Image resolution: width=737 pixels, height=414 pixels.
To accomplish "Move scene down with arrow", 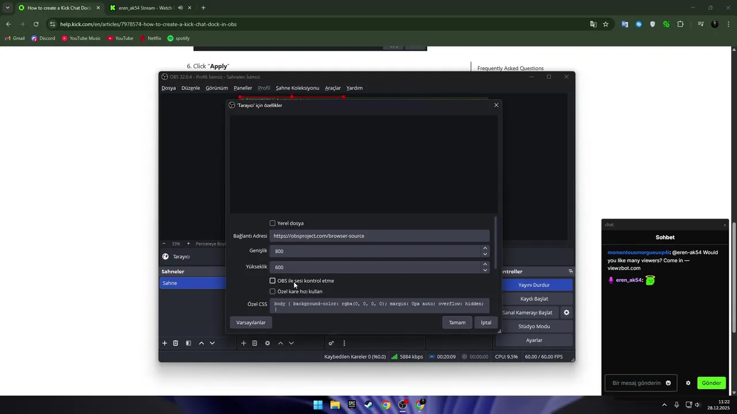I will pos(212,343).
